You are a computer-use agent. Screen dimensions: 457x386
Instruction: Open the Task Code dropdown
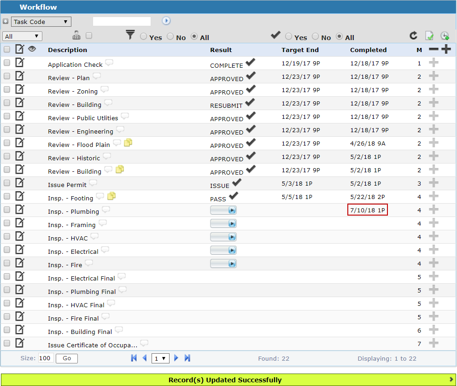coord(41,22)
